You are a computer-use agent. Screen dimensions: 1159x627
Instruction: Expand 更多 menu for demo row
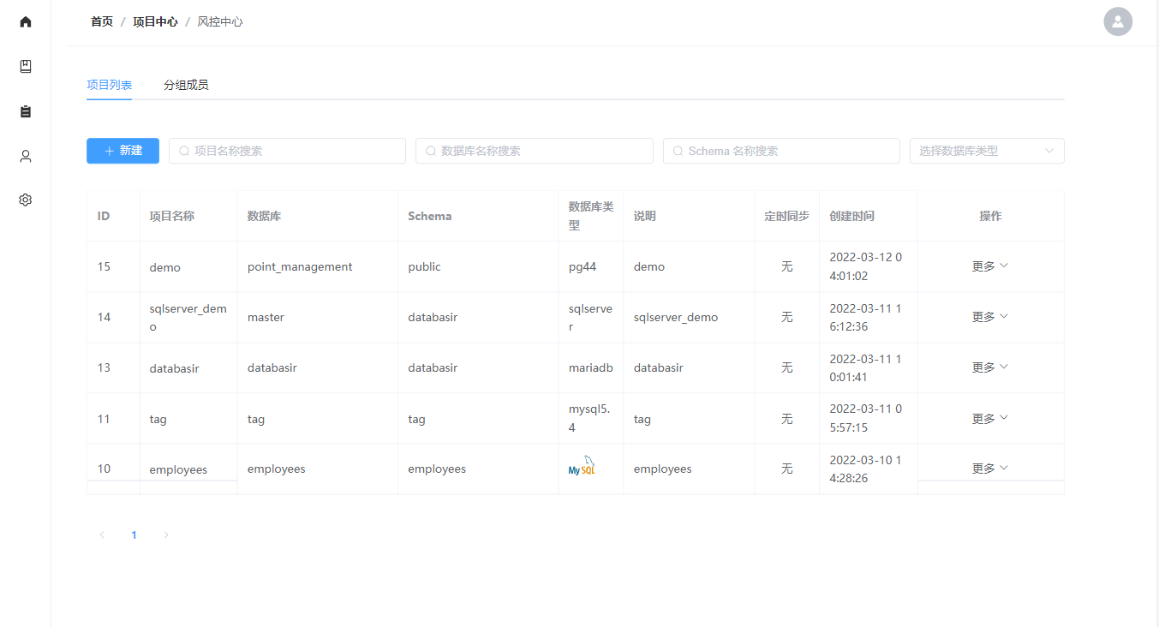(990, 266)
